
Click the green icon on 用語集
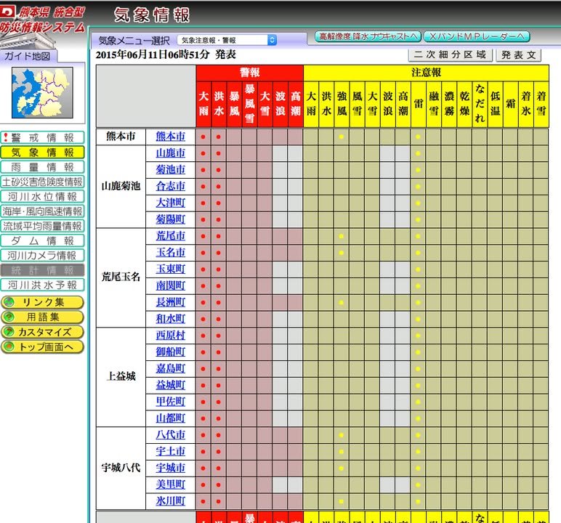tap(9, 317)
